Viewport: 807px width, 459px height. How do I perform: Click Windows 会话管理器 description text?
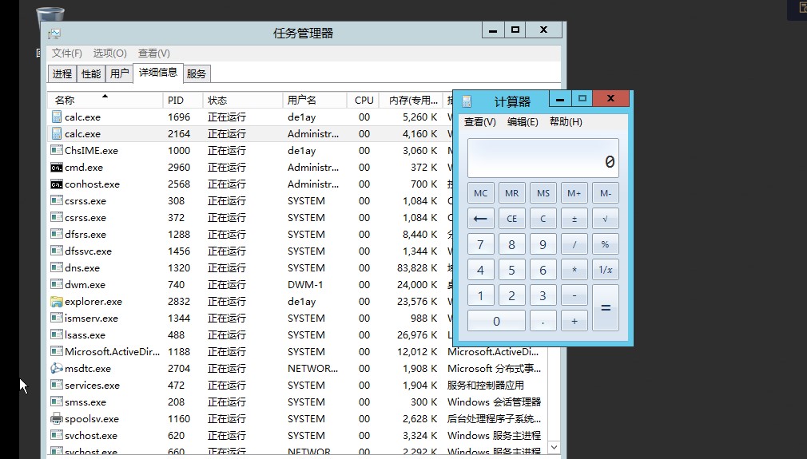point(494,402)
